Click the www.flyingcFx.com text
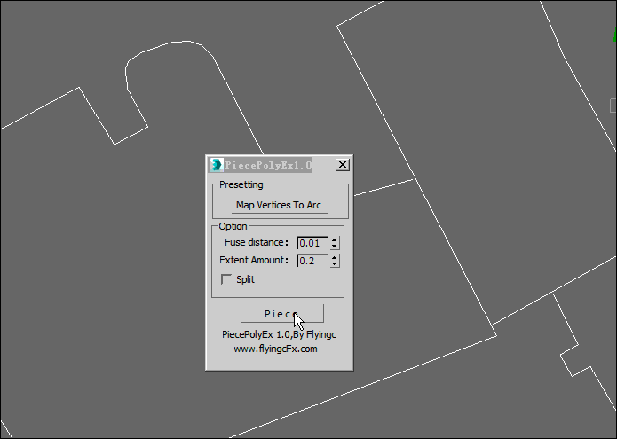The image size is (617, 439). pyautogui.click(x=275, y=349)
